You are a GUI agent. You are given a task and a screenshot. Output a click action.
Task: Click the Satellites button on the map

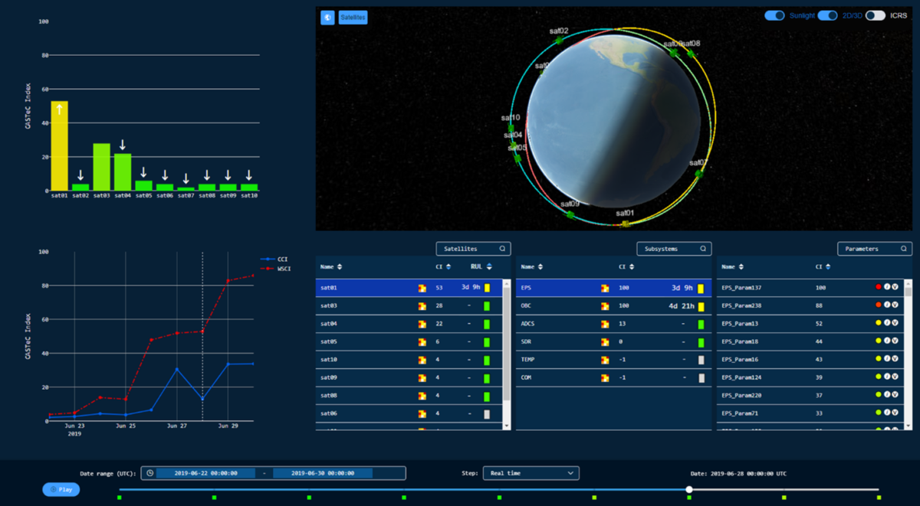pyautogui.click(x=353, y=17)
